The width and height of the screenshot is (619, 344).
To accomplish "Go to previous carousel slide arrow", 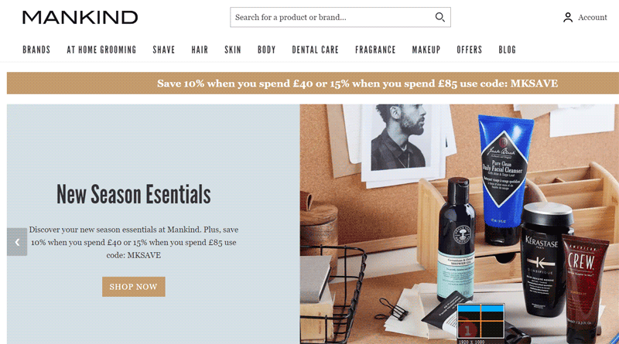I will [x=17, y=242].
